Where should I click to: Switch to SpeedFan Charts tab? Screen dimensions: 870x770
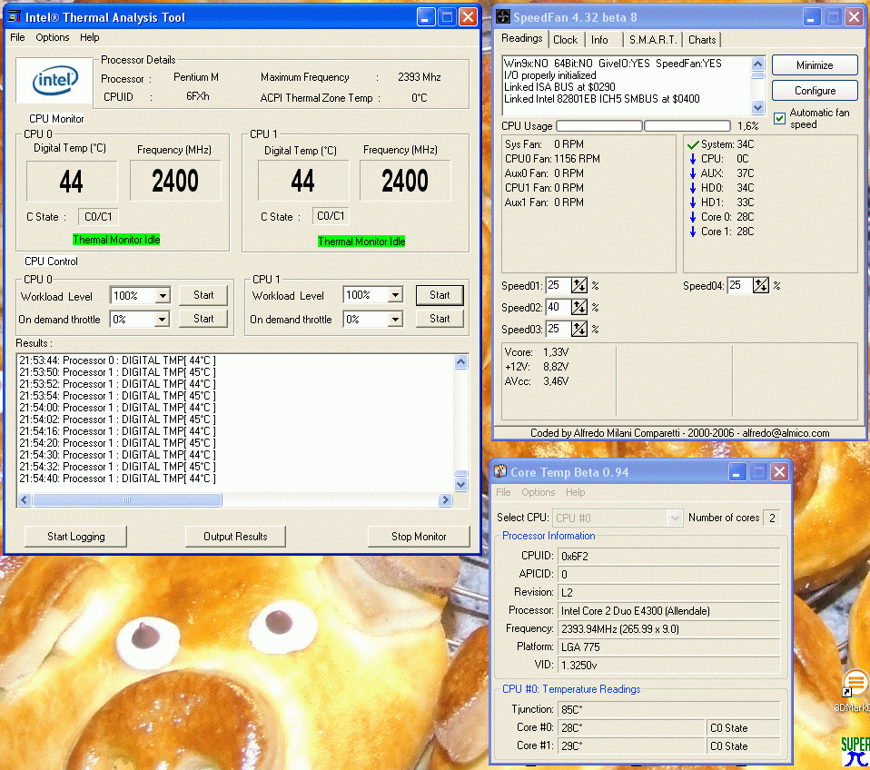(702, 40)
